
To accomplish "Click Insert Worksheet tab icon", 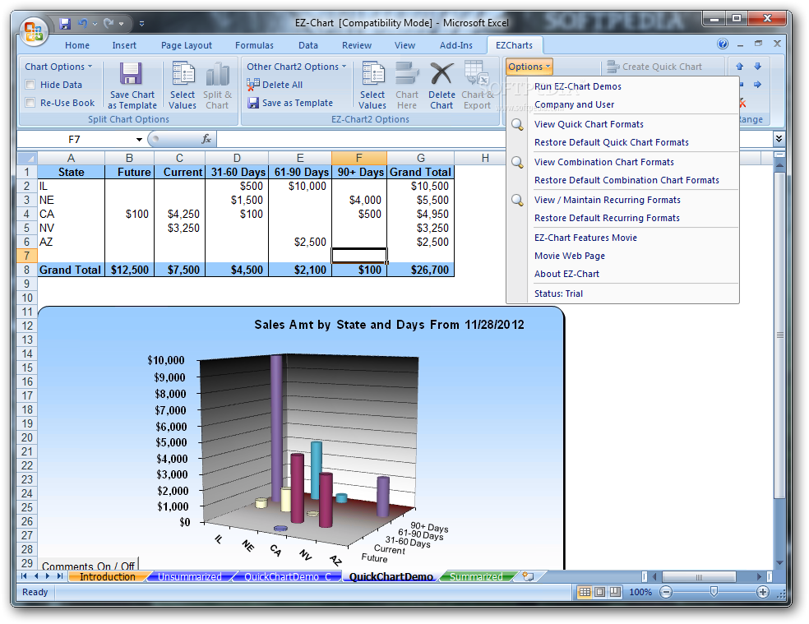I will click(529, 576).
